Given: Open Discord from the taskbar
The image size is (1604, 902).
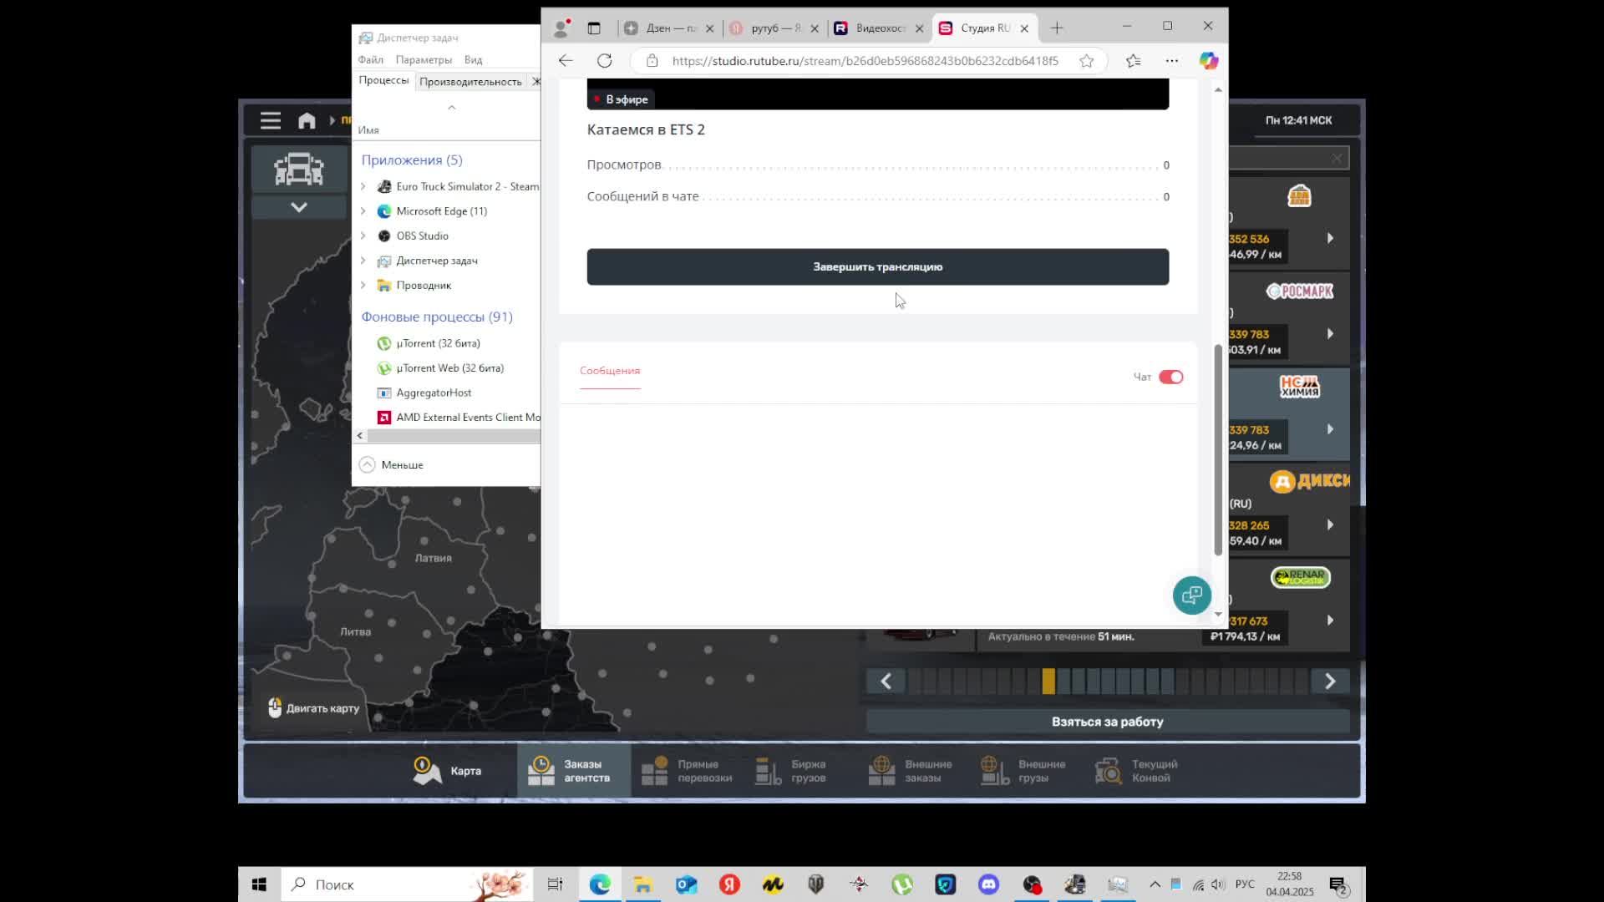Looking at the screenshot, I should pos(988,884).
